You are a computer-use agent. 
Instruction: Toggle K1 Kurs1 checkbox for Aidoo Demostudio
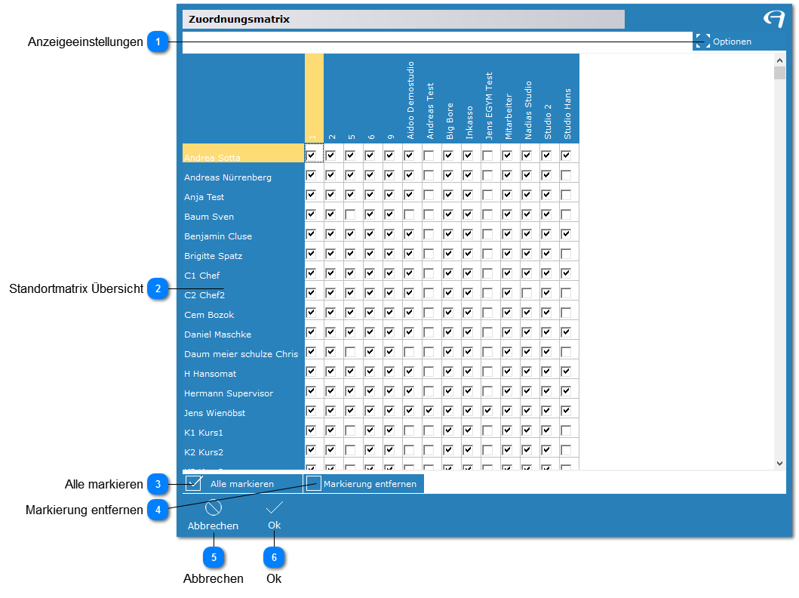pos(409,430)
